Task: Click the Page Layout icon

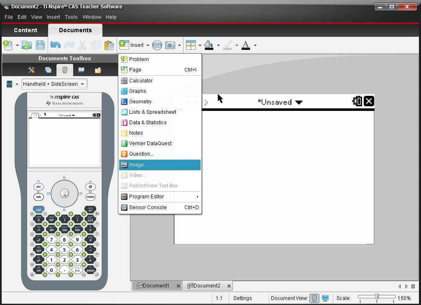Action: [x=191, y=45]
